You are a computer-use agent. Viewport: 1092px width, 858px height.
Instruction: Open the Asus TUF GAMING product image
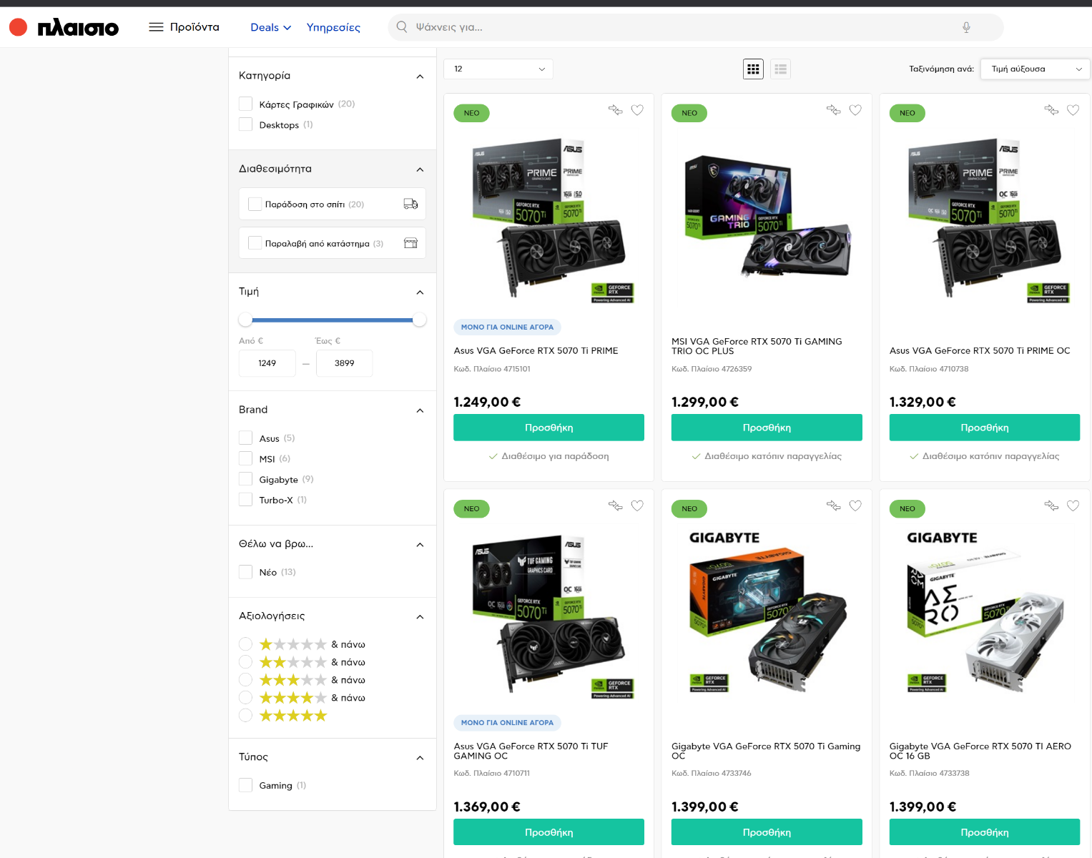(x=549, y=615)
